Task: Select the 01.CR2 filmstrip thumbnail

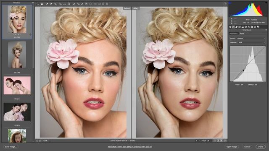Action: (17, 19)
